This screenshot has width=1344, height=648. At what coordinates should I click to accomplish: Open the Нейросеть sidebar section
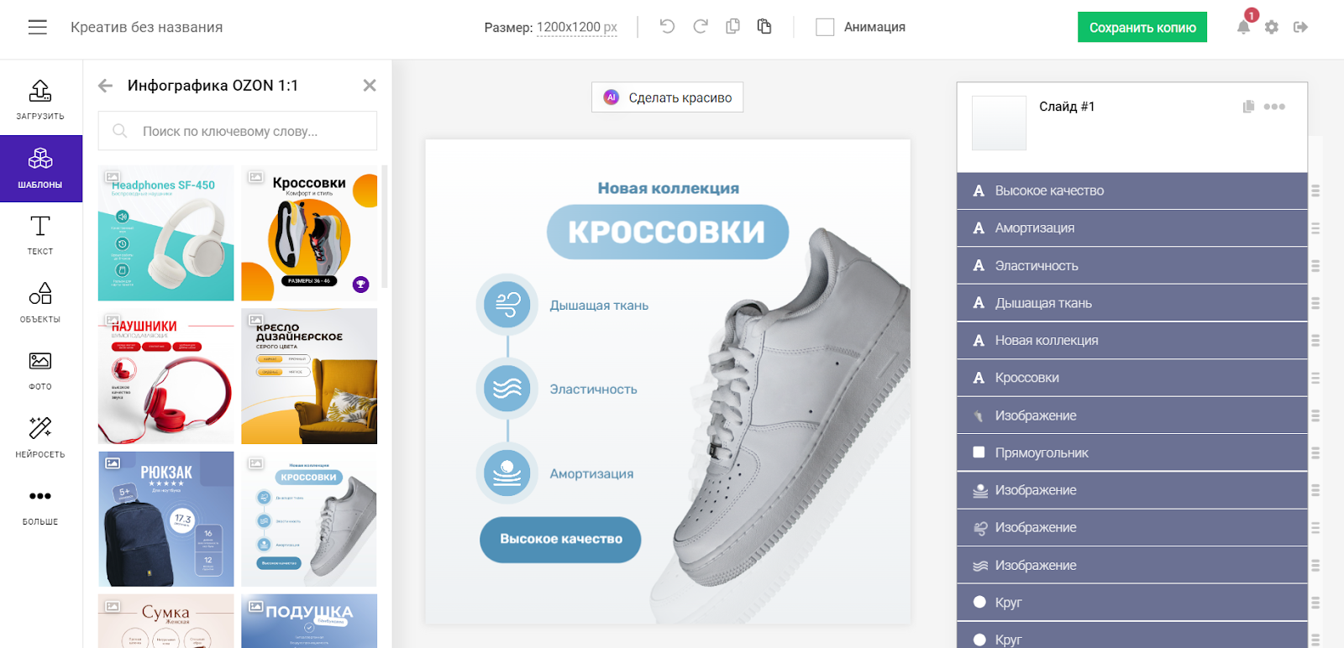[40, 437]
